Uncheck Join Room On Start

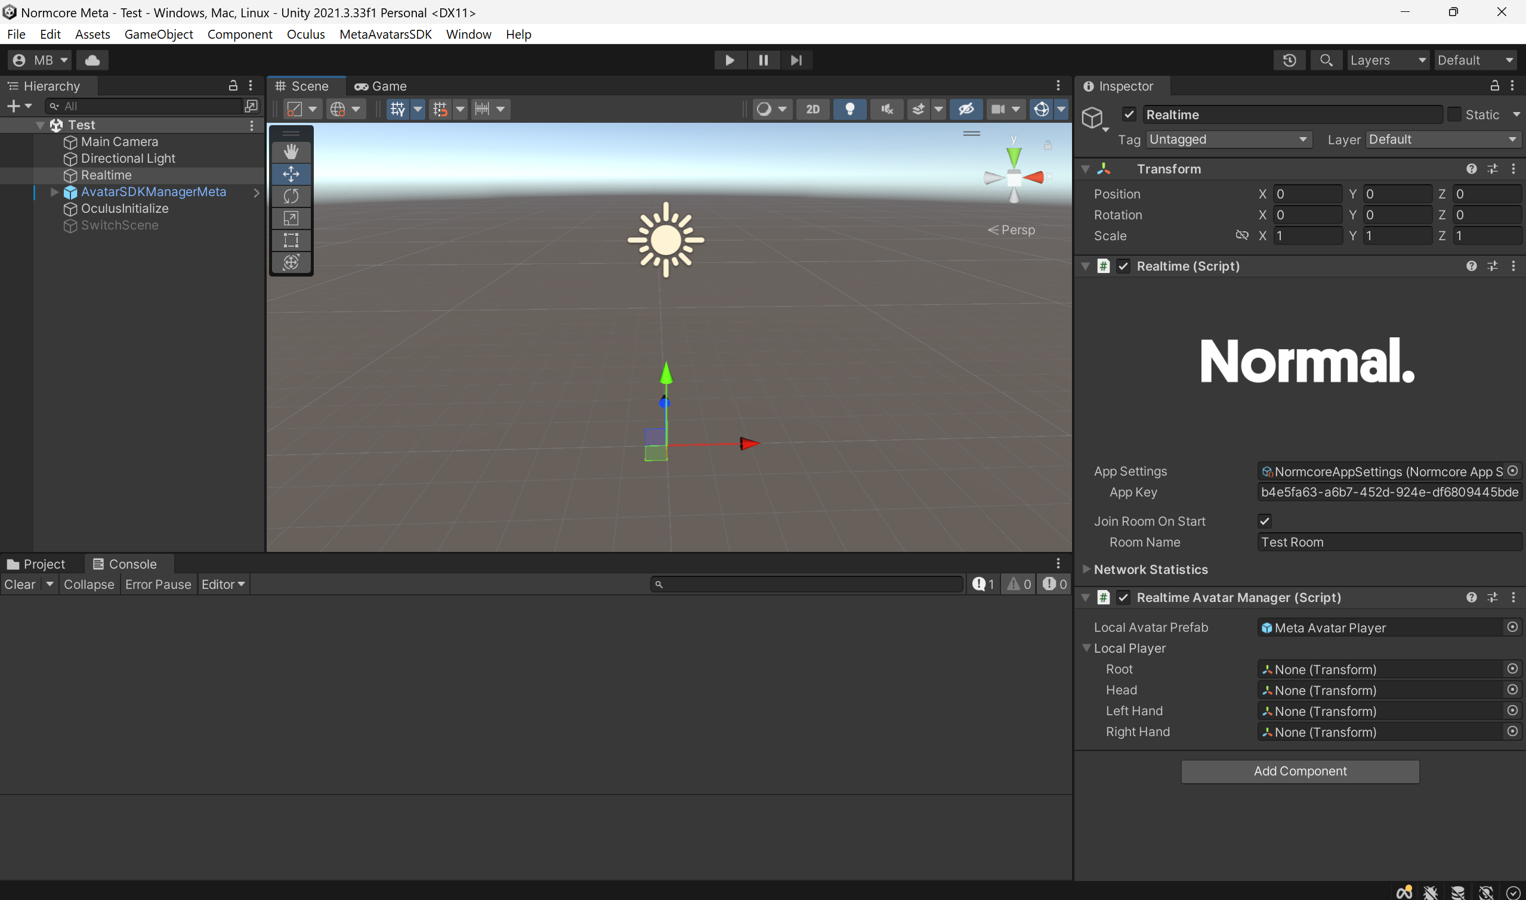coord(1264,521)
